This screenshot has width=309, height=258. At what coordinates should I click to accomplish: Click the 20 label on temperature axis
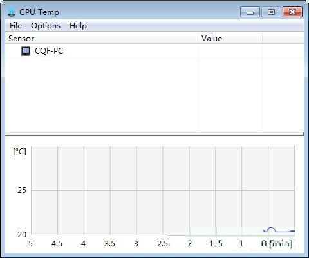pyautogui.click(x=22, y=234)
